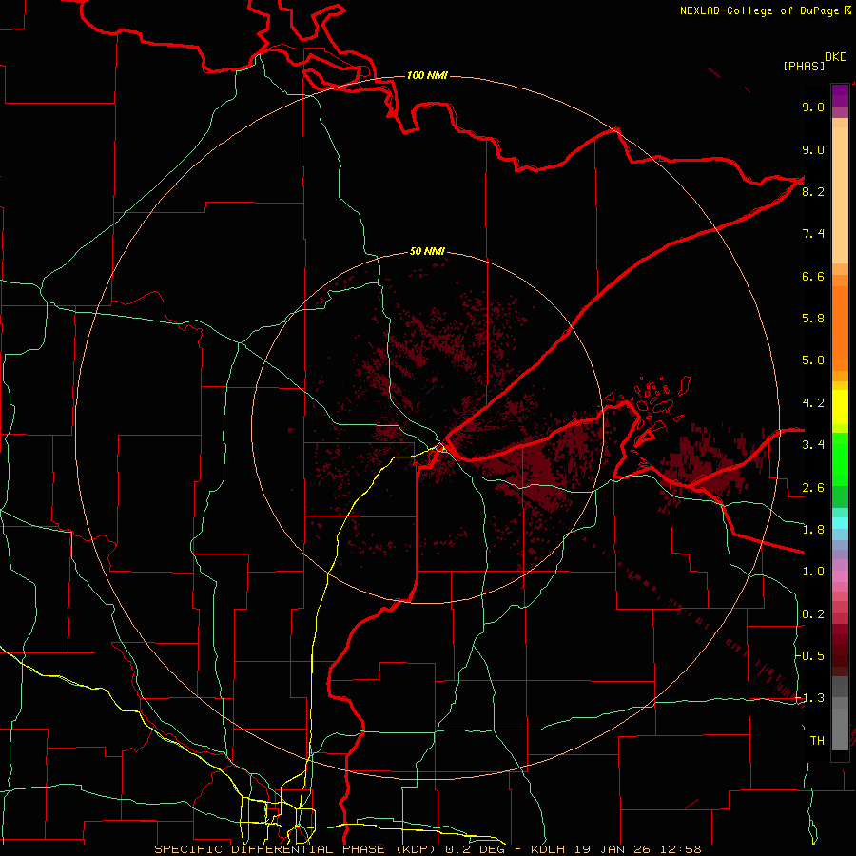
Task: Click the cyan band of the legend
Action: (x=840, y=523)
